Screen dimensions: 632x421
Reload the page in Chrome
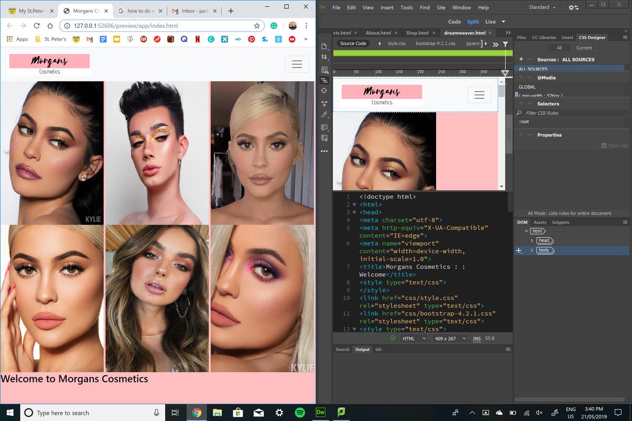click(37, 25)
